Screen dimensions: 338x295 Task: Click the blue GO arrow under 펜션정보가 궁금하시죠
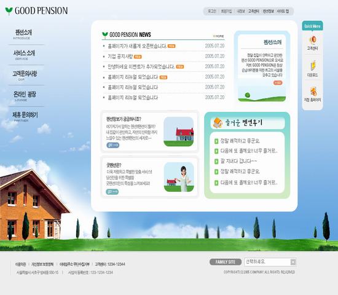click(112, 145)
